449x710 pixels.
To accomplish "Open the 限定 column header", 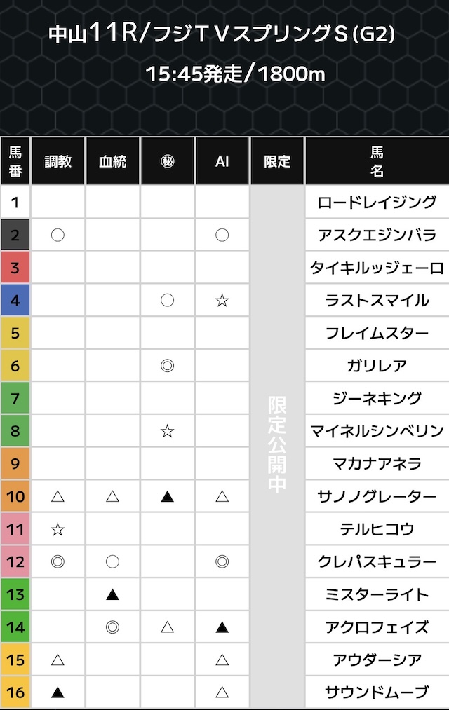I will click(x=277, y=161).
